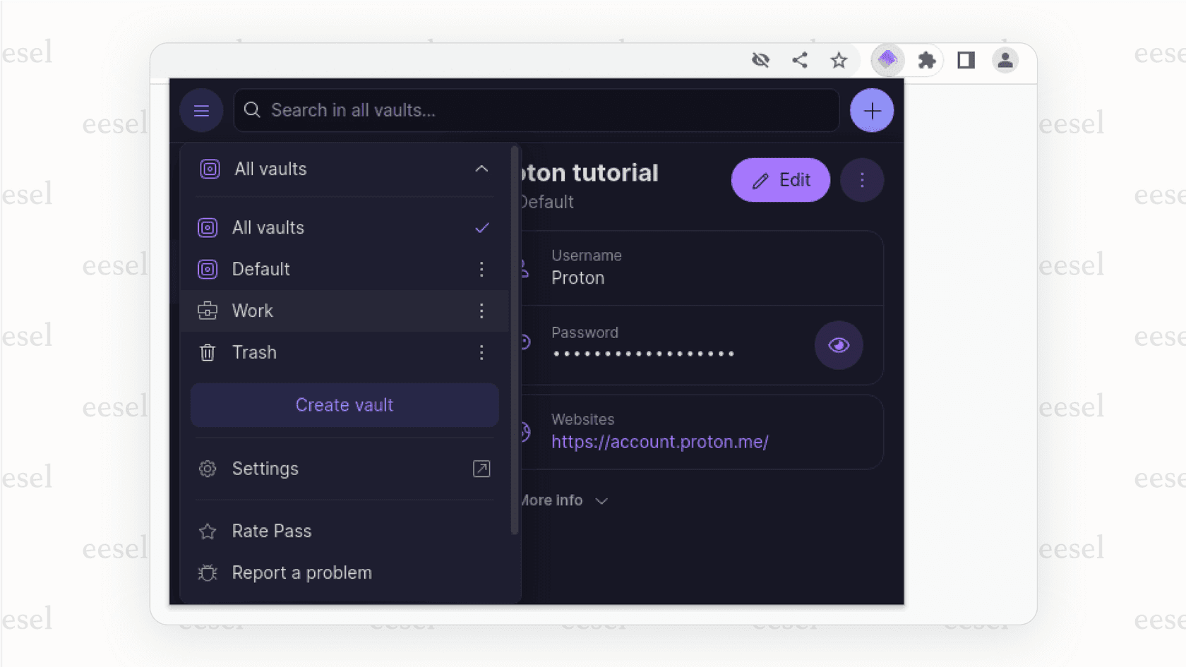Click the Rate Pass star icon
Viewport: 1186px width, 667px height.
pos(207,531)
